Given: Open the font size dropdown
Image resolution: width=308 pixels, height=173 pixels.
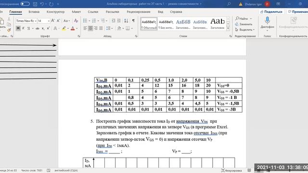Looking at the screenshot, I should (49, 21).
